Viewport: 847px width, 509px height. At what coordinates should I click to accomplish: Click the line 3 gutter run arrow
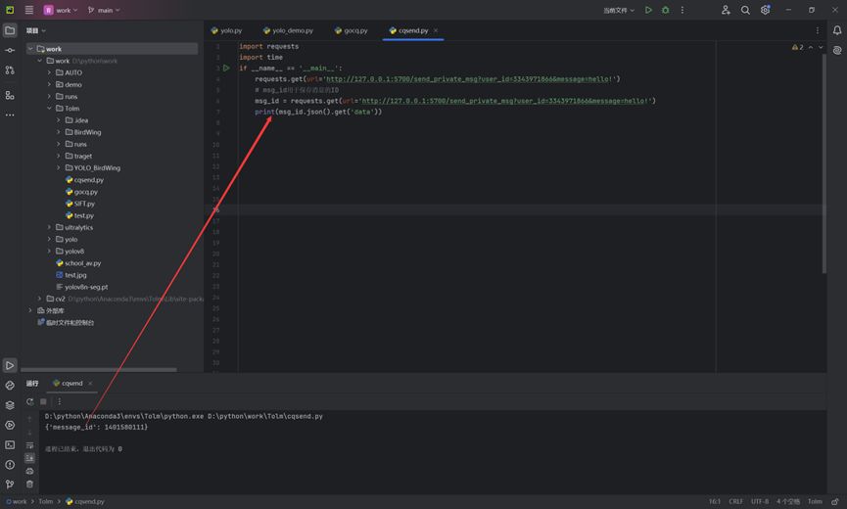click(226, 69)
